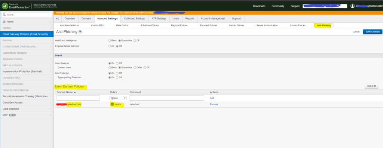Screen dimensions: 383x148
Task: Click the Add link in Actions
Action: point(212,98)
